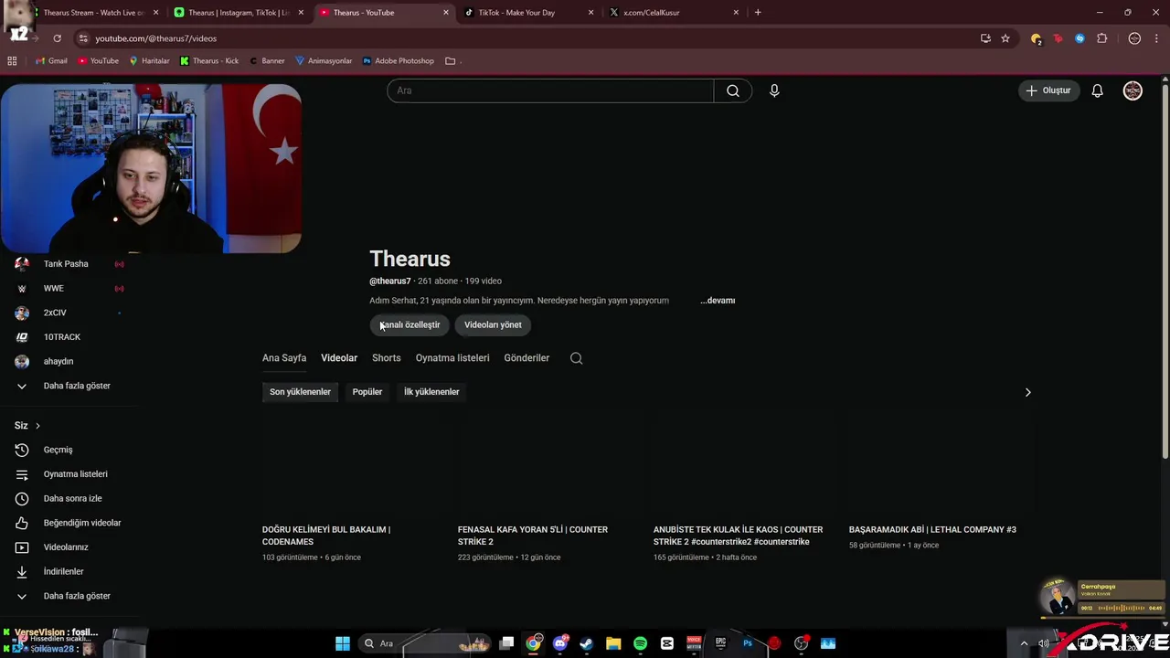Open Photoshop from the taskbar

tap(747, 643)
